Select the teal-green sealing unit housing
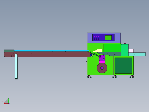The width and height of the screenshot is (149, 112). coord(125,50)
